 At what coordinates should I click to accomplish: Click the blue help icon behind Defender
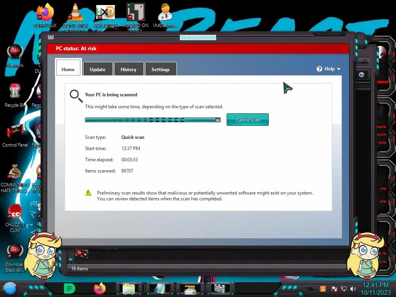pos(362,75)
